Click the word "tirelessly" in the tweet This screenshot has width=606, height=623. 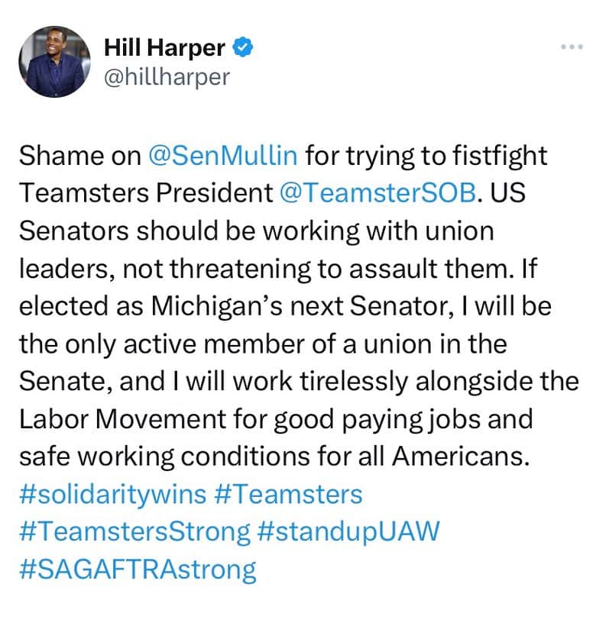(x=354, y=382)
